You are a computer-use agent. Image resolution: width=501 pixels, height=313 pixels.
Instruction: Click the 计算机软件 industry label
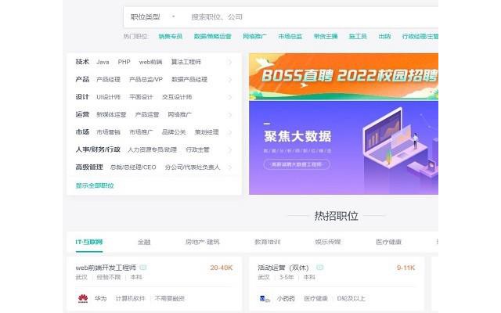coord(130,299)
